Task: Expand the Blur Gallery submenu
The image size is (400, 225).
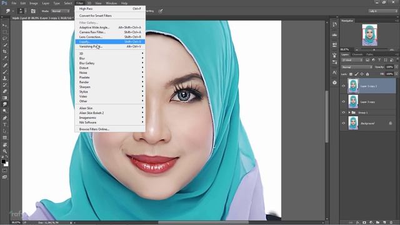Action: click(x=110, y=63)
